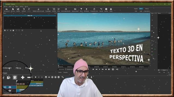Toggle ripple edits across all tracks

click(55, 77)
